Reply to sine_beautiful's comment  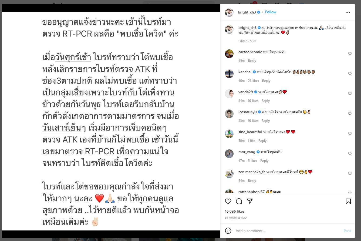coord(262,141)
